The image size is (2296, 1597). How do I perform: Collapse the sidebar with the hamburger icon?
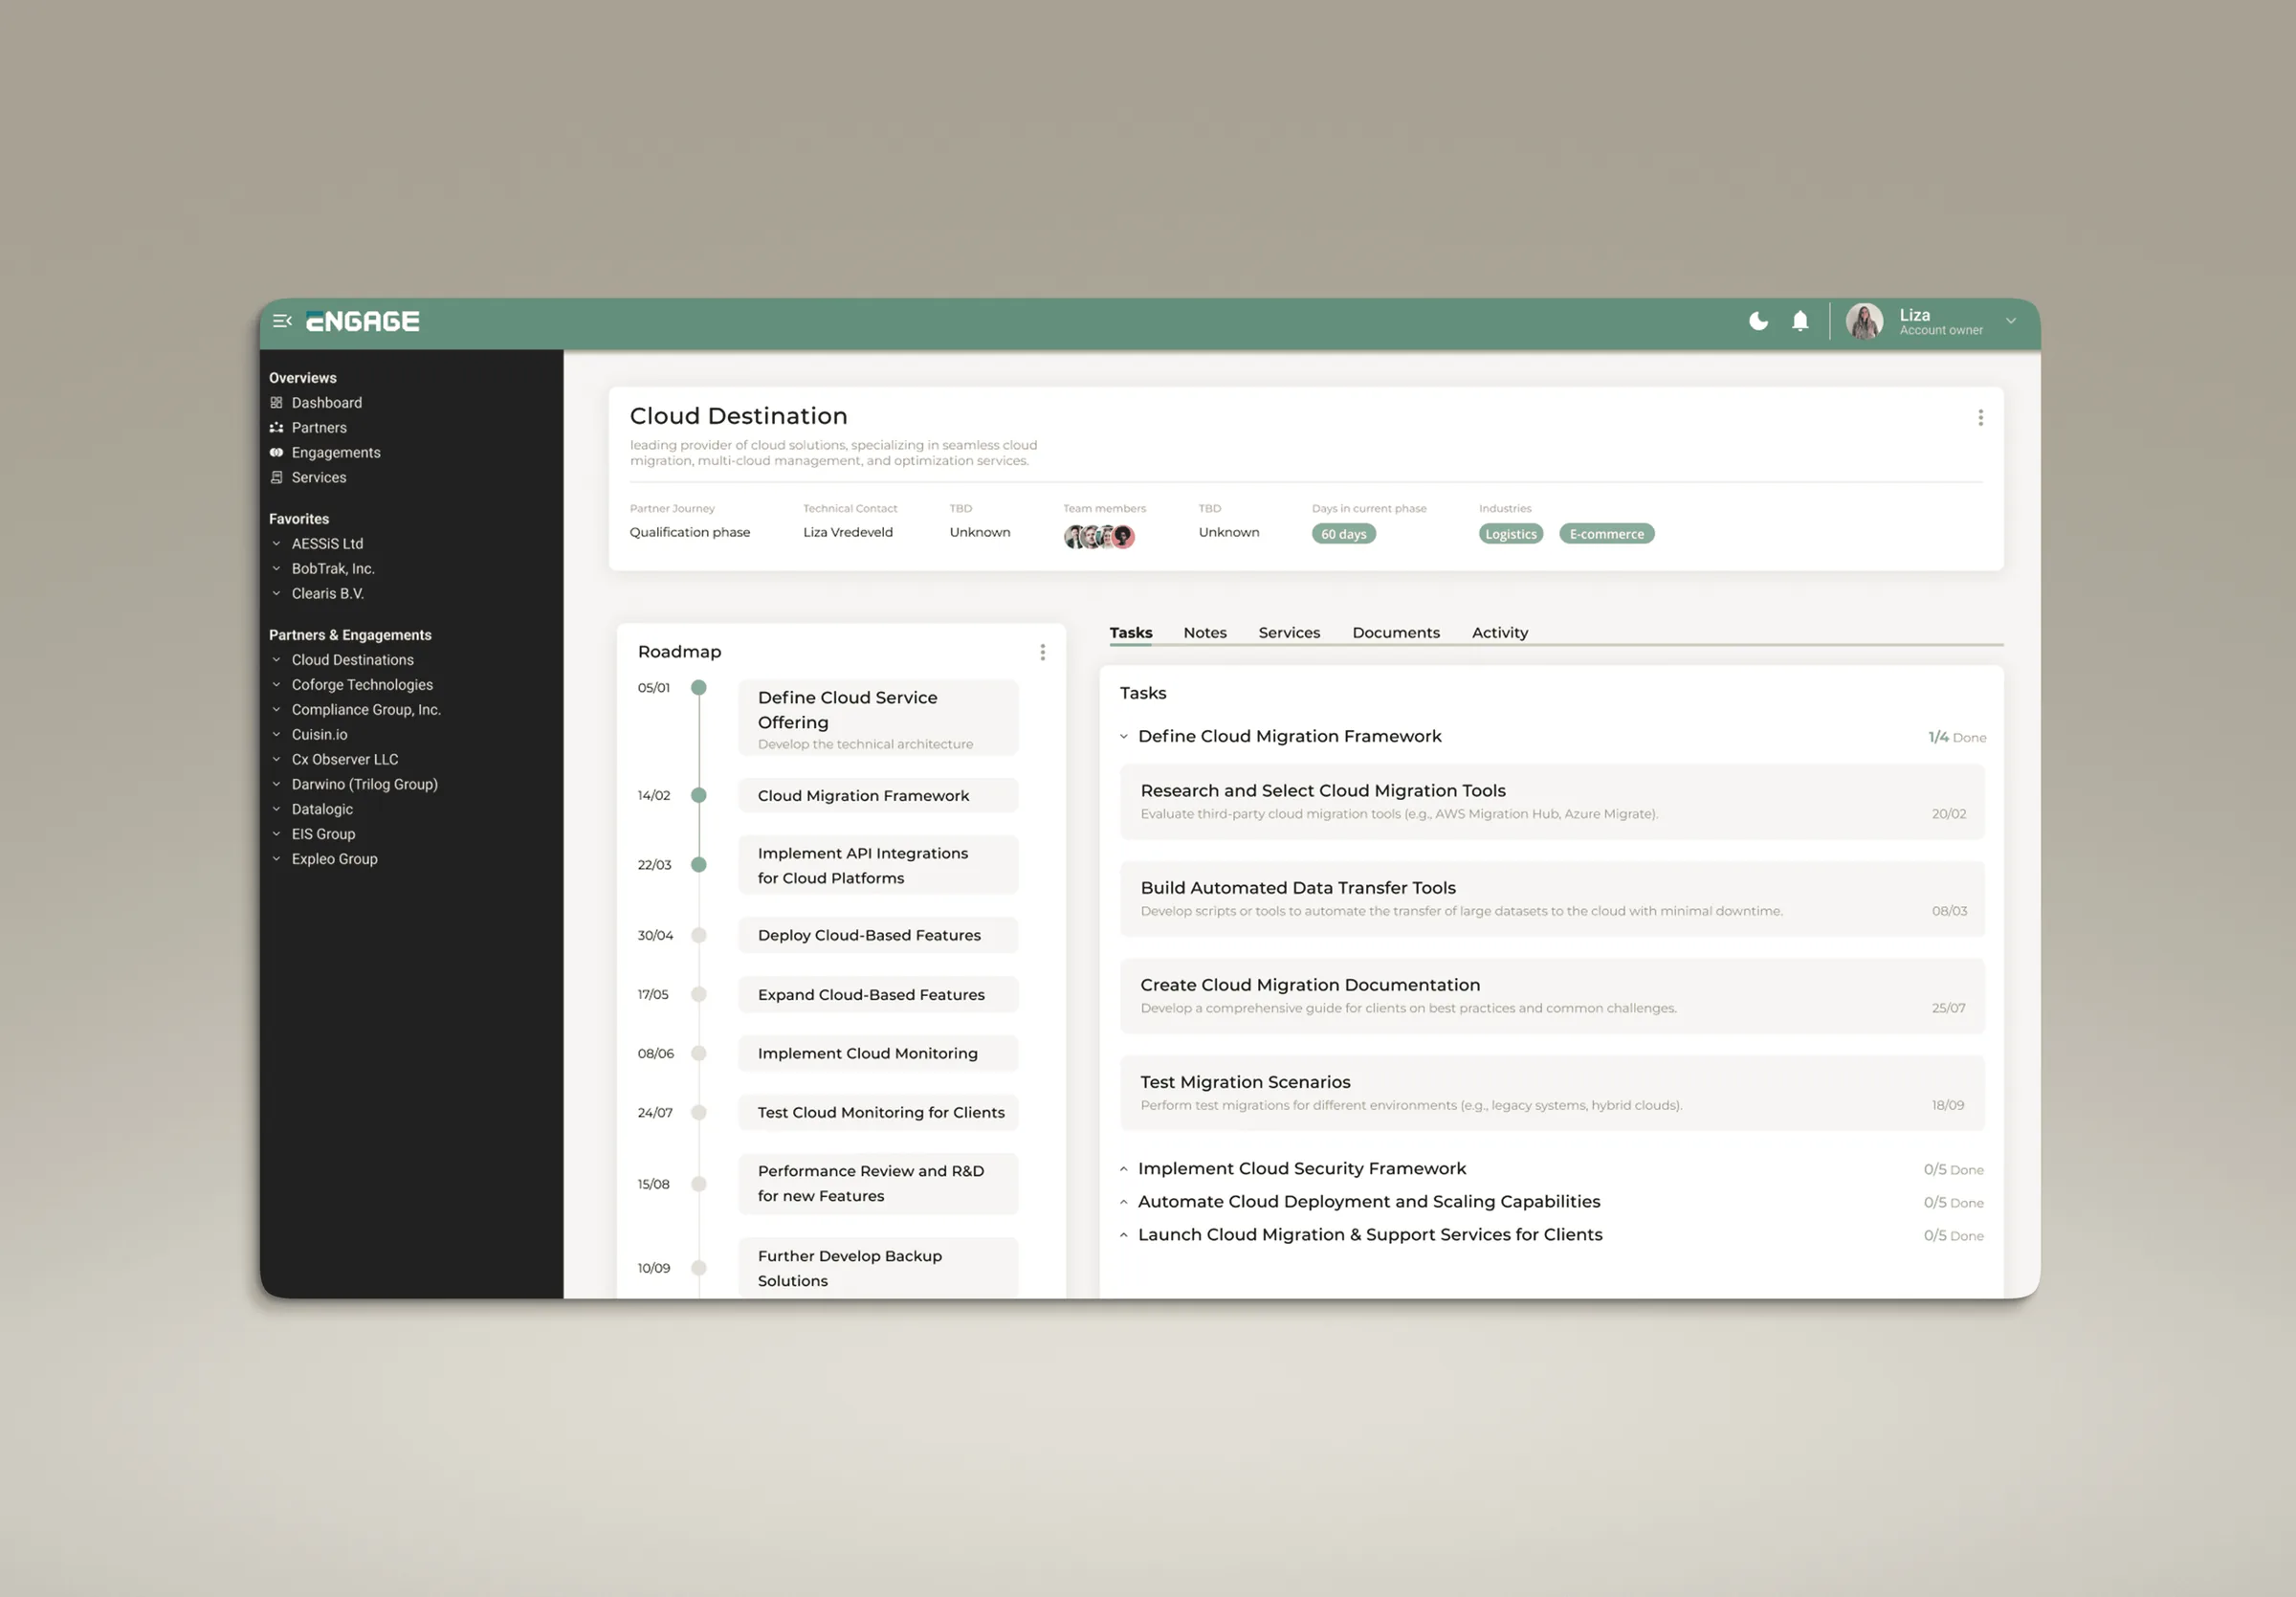pyautogui.click(x=282, y=321)
